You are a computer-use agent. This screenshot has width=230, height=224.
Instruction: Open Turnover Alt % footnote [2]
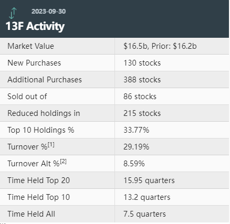point(63,162)
